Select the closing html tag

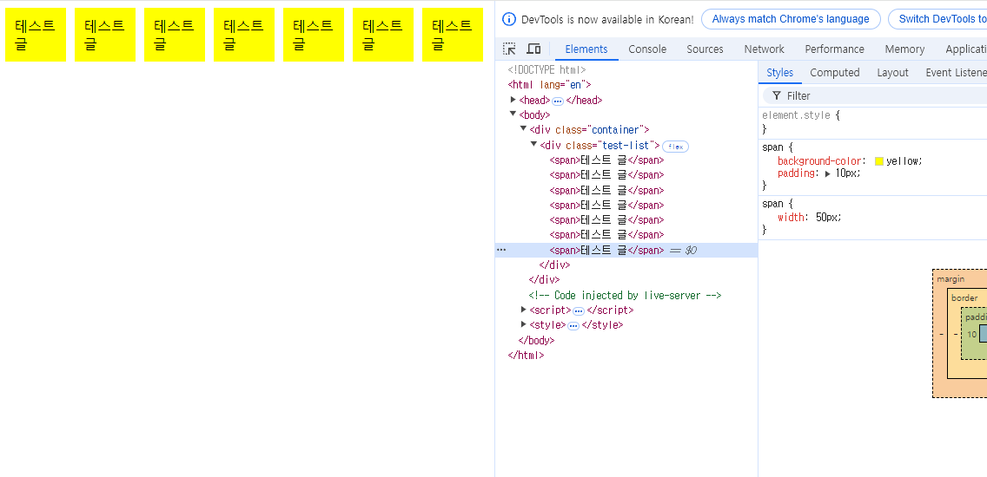click(526, 355)
